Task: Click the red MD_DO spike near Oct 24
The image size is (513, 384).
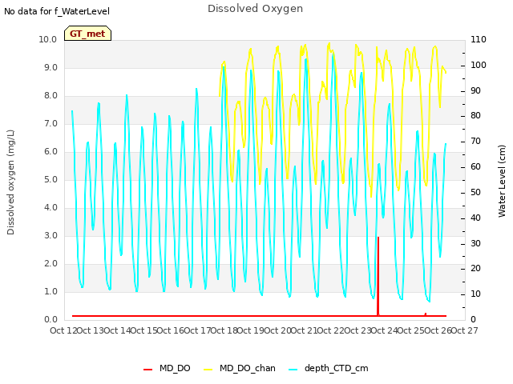Action: 378,276
